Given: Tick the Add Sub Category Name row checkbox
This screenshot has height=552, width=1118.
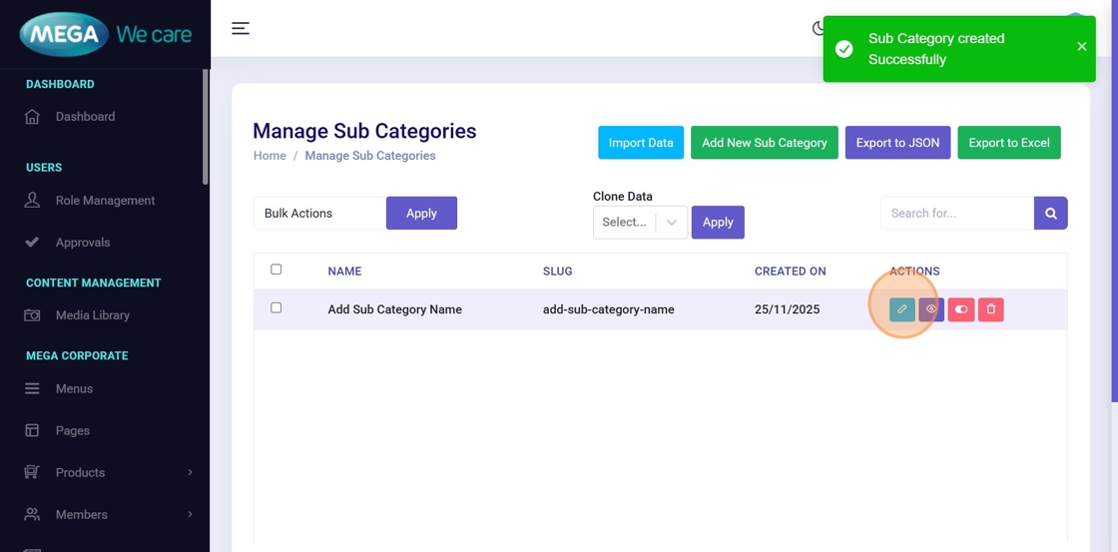Looking at the screenshot, I should point(277,308).
